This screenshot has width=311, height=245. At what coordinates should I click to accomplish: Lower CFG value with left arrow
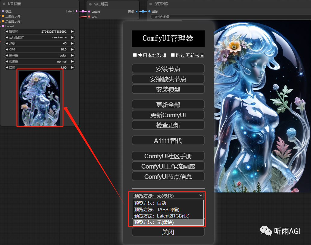(7, 49)
